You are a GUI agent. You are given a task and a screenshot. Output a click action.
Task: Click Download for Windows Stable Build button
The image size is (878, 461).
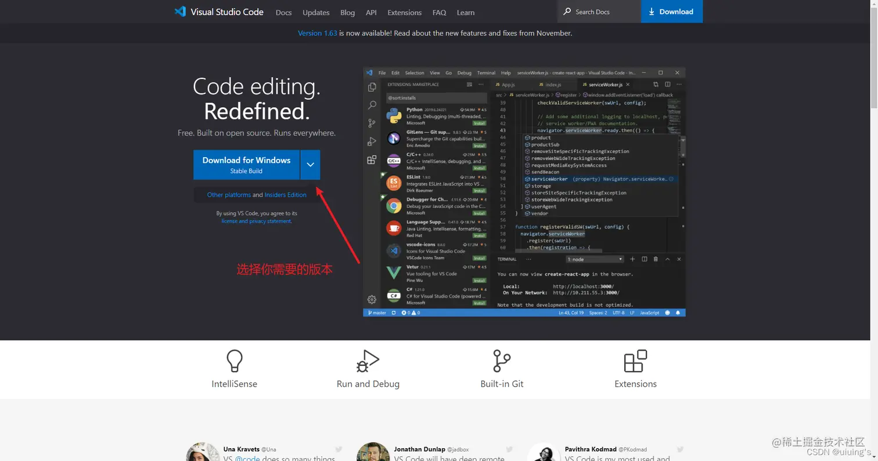(246, 165)
